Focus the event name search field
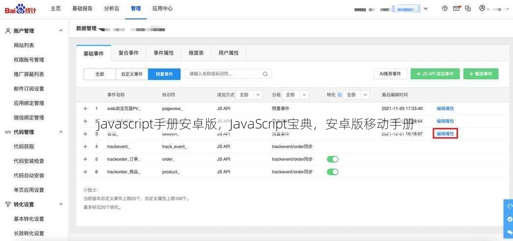Screen dimensions: 513x241 point(228,74)
